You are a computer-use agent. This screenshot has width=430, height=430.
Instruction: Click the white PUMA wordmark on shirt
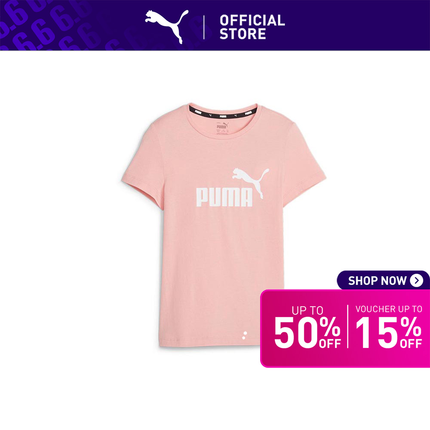coord(224,197)
